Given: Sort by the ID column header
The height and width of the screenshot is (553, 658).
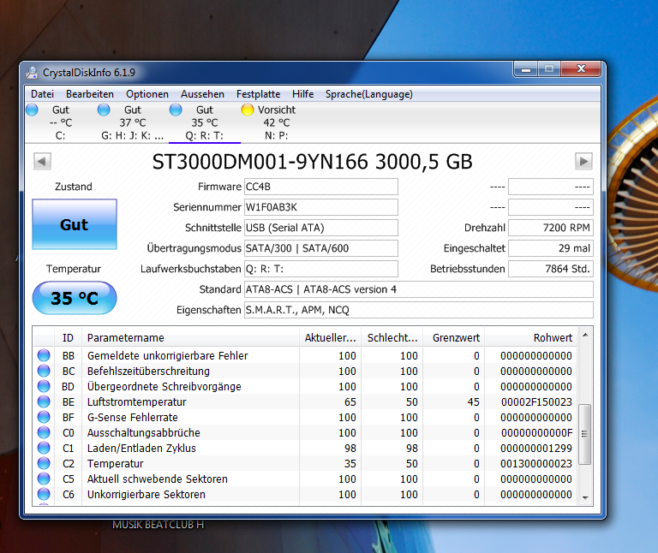Looking at the screenshot, I should (x=68, y=337).
